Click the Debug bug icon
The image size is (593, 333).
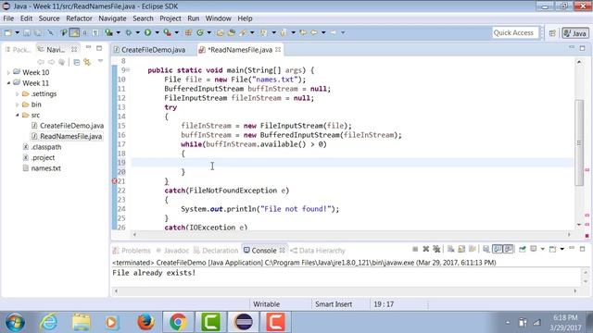click(129, 33)
